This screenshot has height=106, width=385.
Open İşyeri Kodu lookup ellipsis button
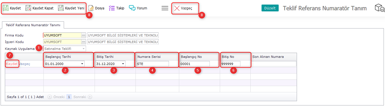(83, 42)
